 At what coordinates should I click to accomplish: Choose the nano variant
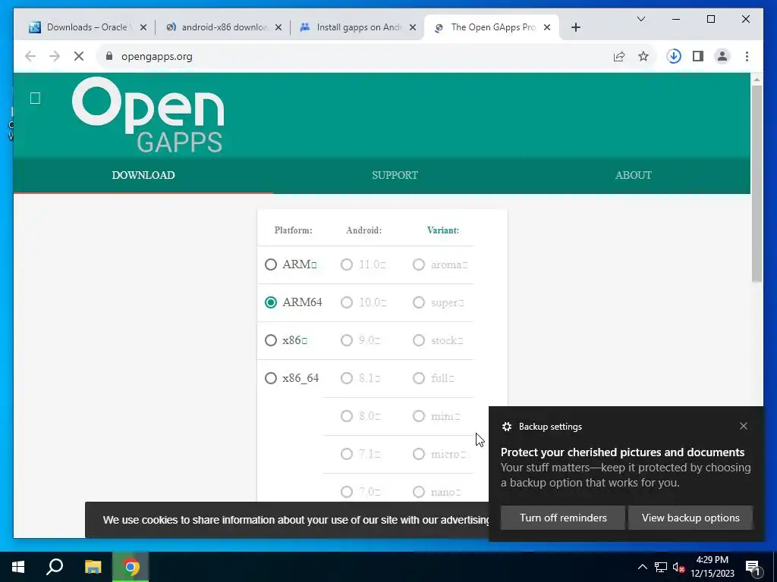pyautogui.click(x=419, y=492)
